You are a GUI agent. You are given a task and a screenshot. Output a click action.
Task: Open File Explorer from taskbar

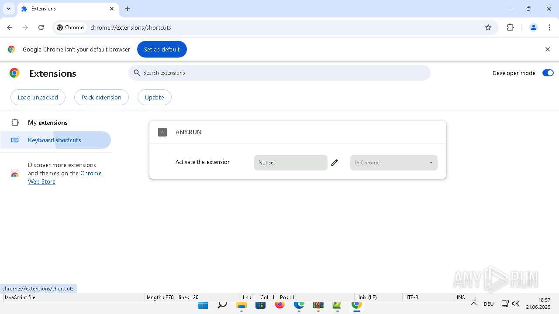242,305
